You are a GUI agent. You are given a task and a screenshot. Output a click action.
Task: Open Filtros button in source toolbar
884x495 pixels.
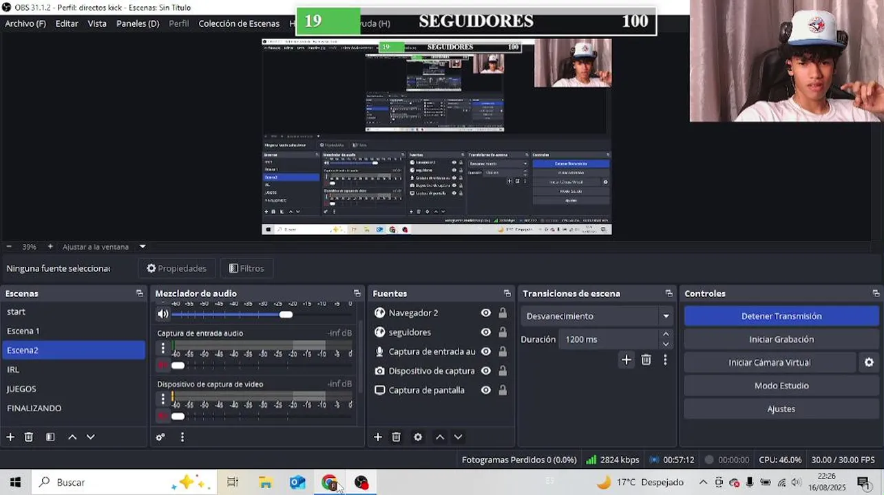click(x=246, y=268)
